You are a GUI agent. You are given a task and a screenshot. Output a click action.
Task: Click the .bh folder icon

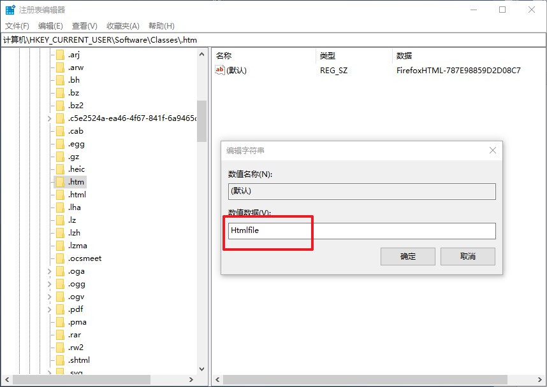(61, 80)
